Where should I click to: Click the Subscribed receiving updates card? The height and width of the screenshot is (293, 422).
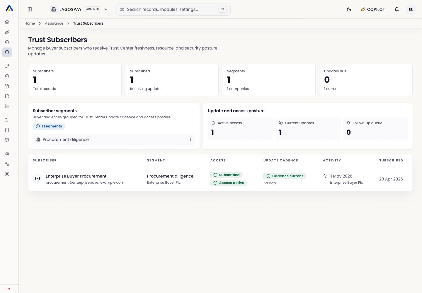(x=172, y=80)
